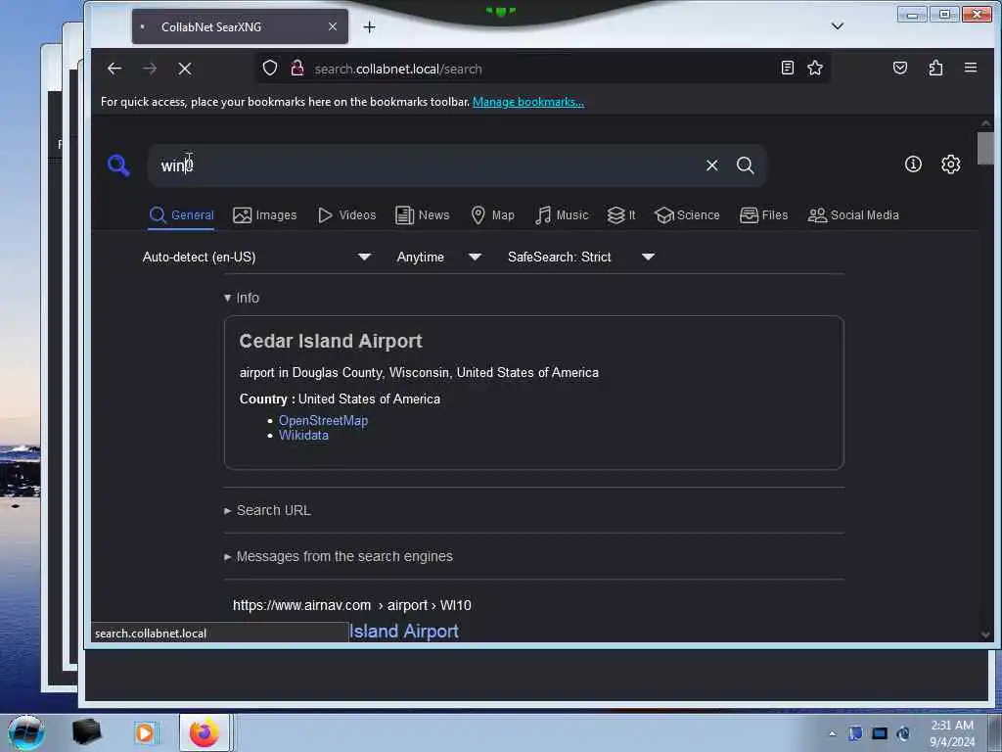Image resolution: width=1002 pixels, height=752 pixels.
Task: Open the black box taskbar app
Action: click(86, 732)
